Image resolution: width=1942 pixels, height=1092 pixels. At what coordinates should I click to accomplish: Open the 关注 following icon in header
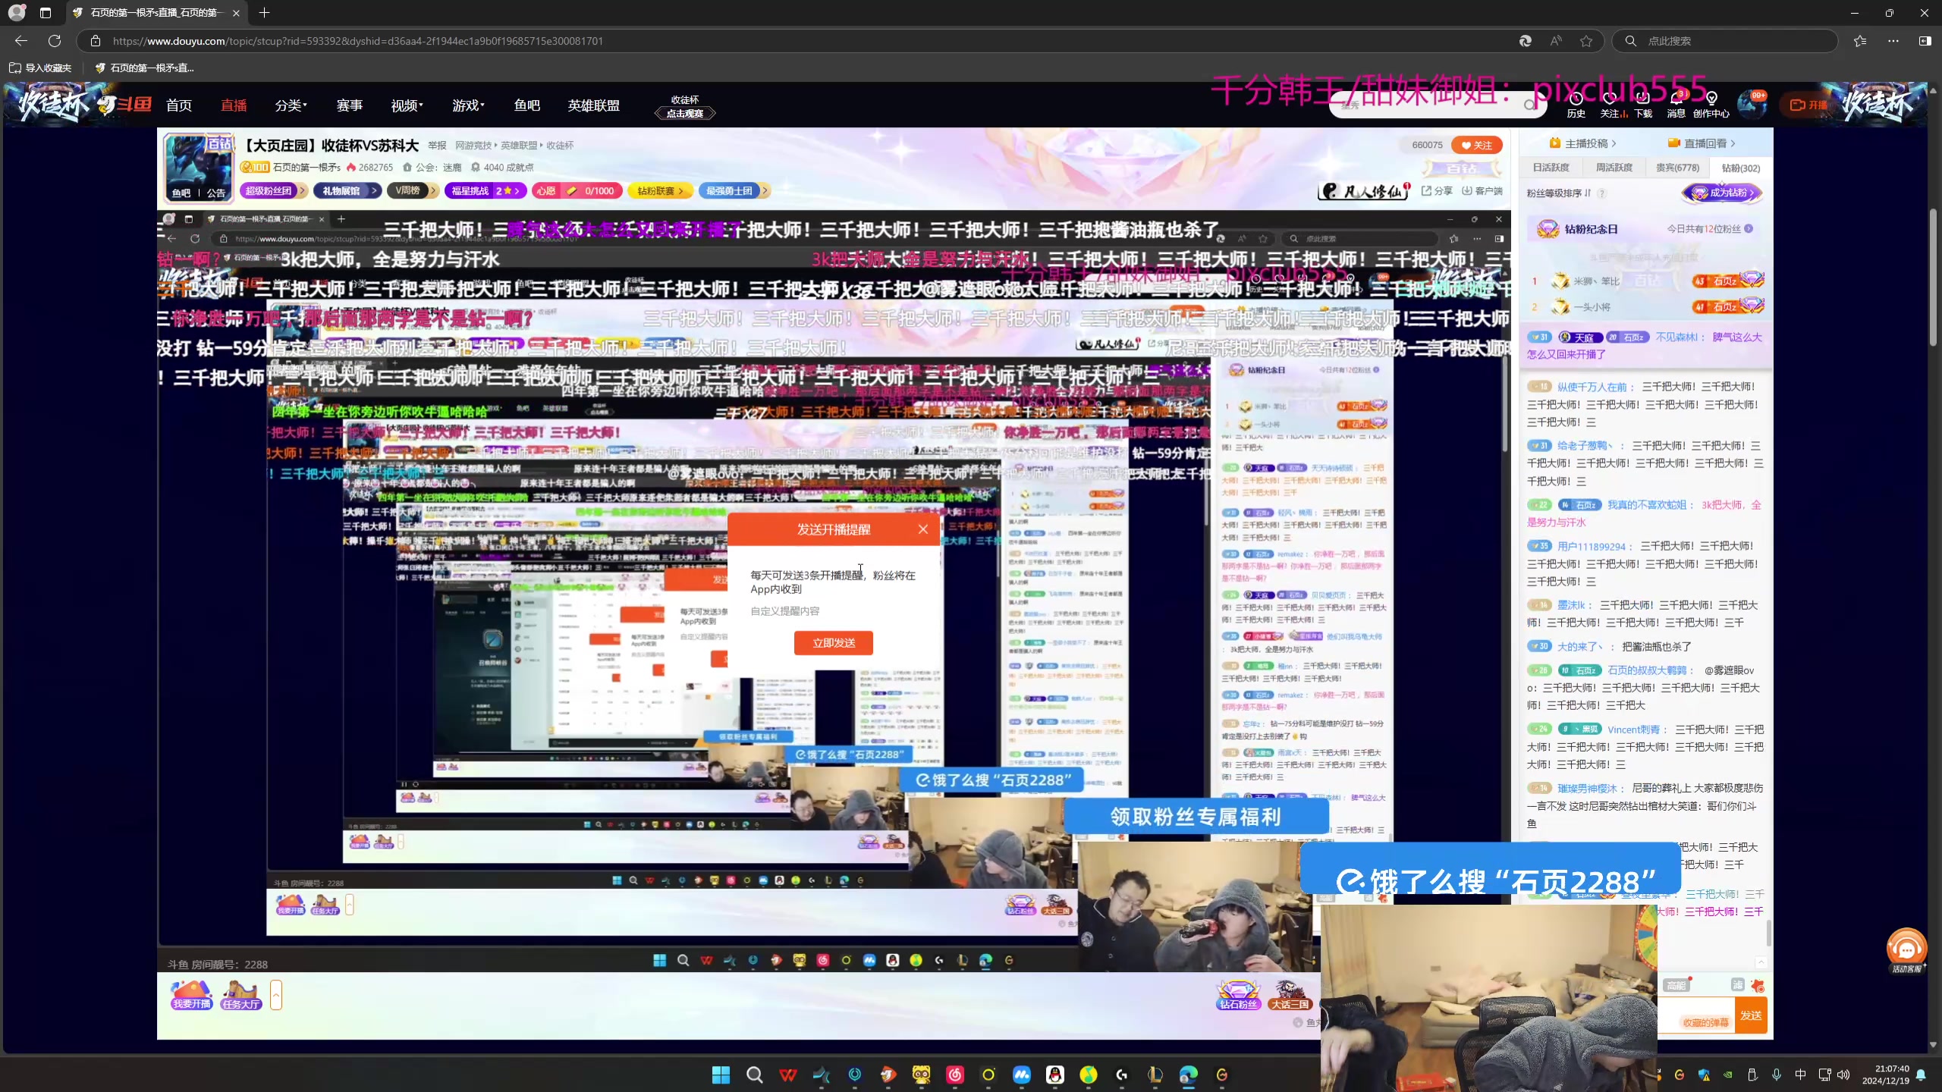(x=1610, y=105)
